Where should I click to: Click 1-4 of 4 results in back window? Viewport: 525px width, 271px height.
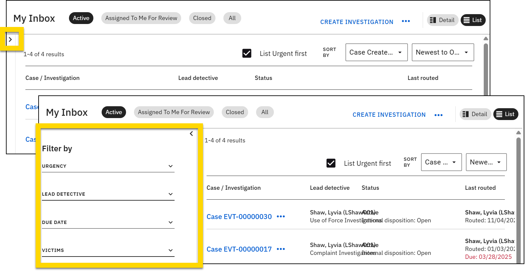(44, 54)
